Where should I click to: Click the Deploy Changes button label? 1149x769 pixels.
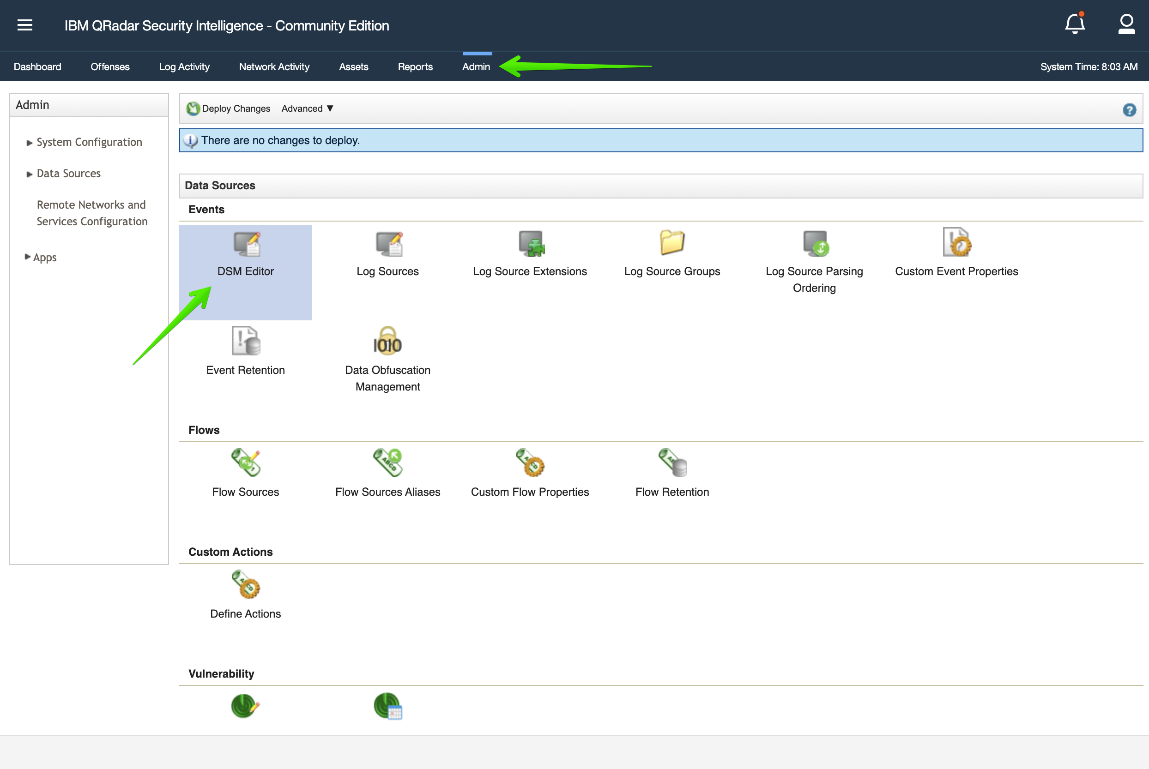tap(236, 108)
